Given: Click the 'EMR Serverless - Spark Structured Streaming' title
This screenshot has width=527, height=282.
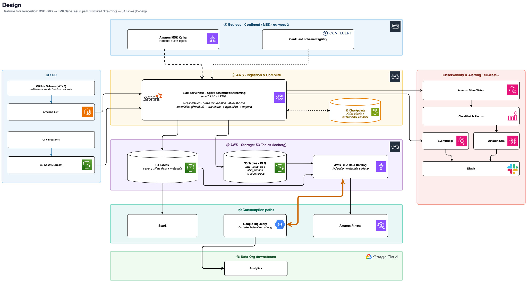Looking at the screenshot, I should [214, 93].
